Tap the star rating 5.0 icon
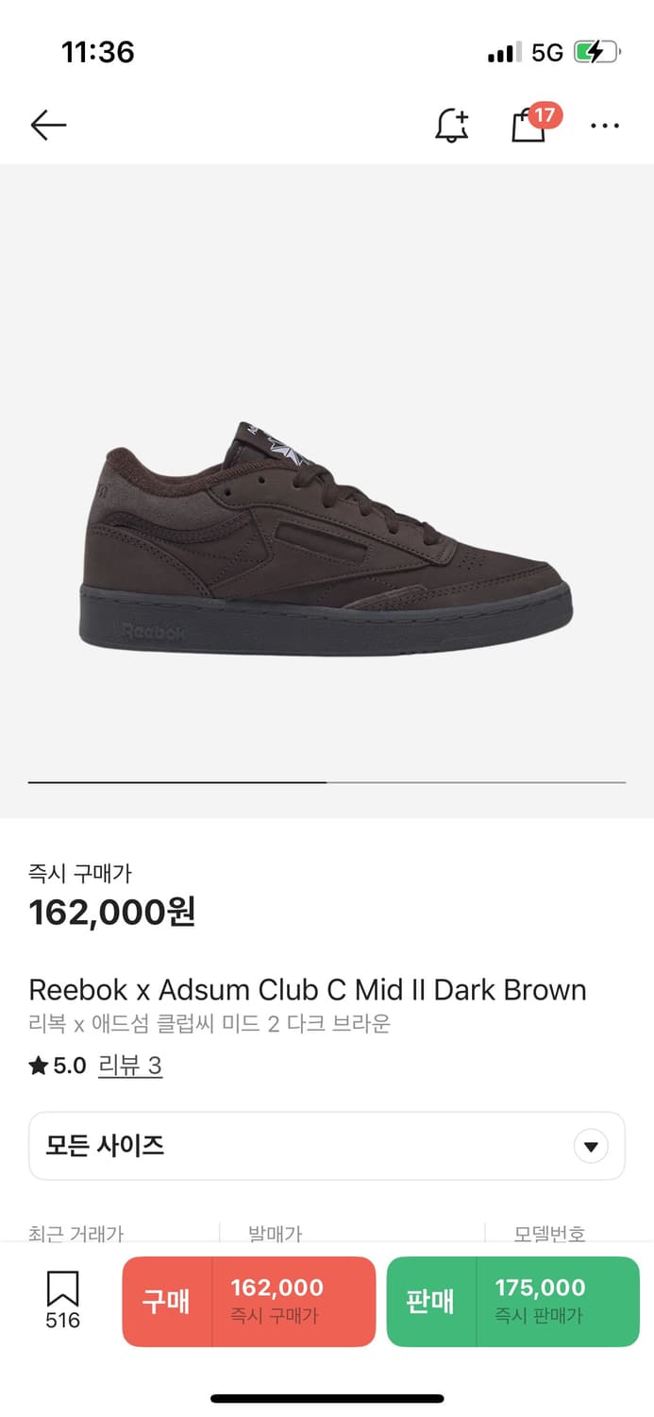Viewport: 654px width, 1417px height. [x=39, y=1067]
